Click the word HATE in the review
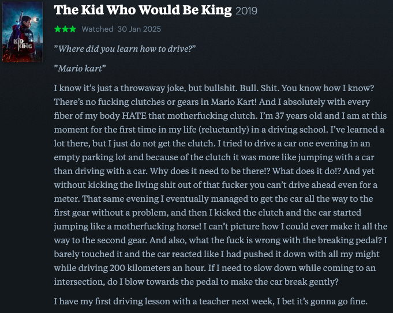The image size is (393, 313). [134, 116]
